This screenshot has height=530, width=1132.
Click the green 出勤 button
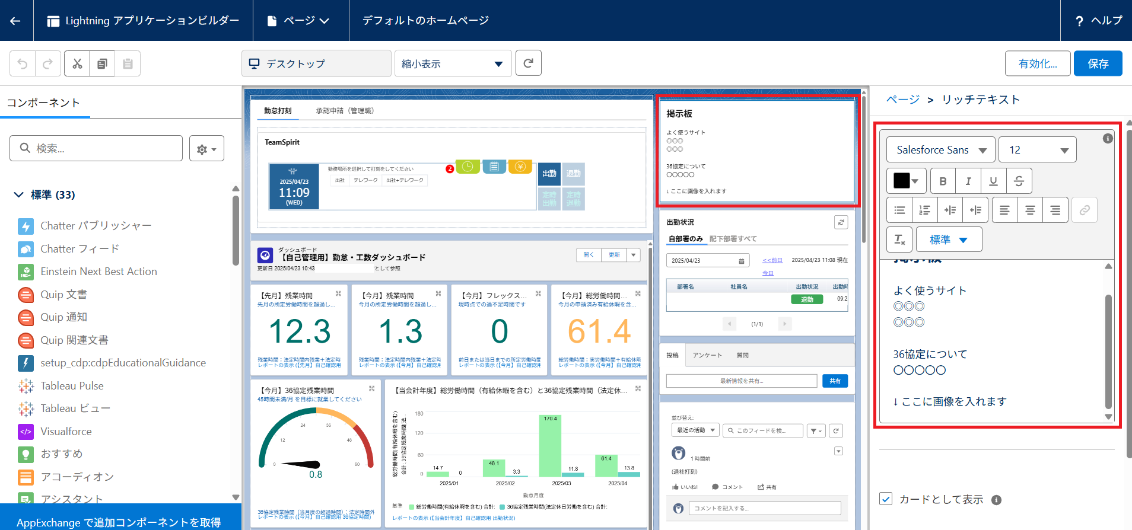tap(549, 174)
